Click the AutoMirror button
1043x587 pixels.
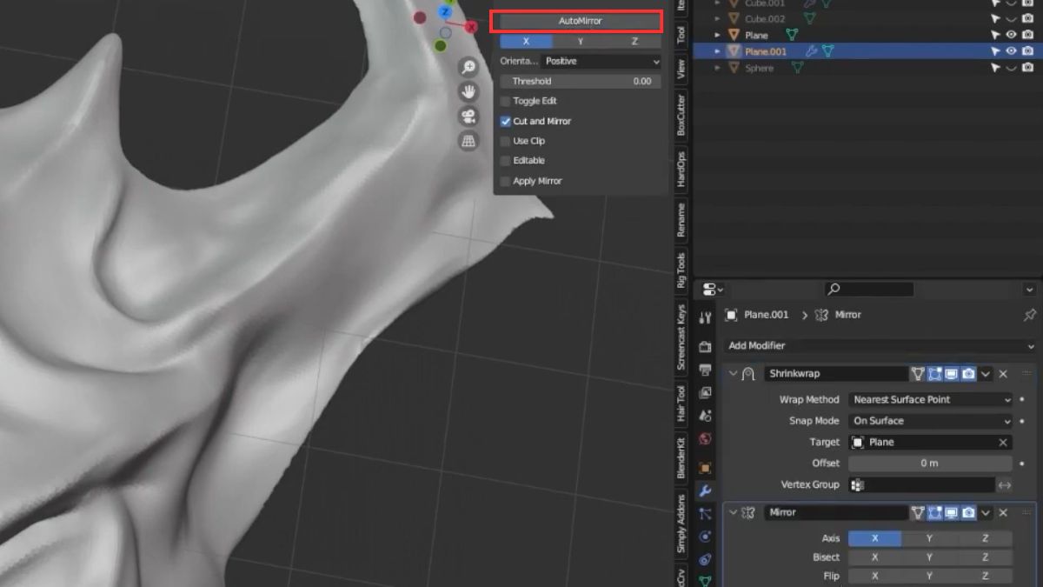[x=580, y=21]
